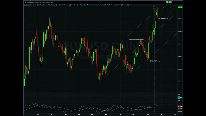206x116 pixels.
Task: Click the 'Sep' label on time axis
Action: (x=162, y=114)
